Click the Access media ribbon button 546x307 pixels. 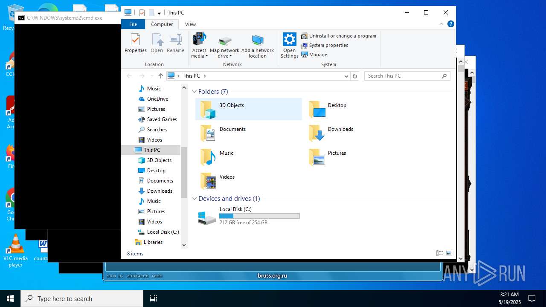pos(199,46)
